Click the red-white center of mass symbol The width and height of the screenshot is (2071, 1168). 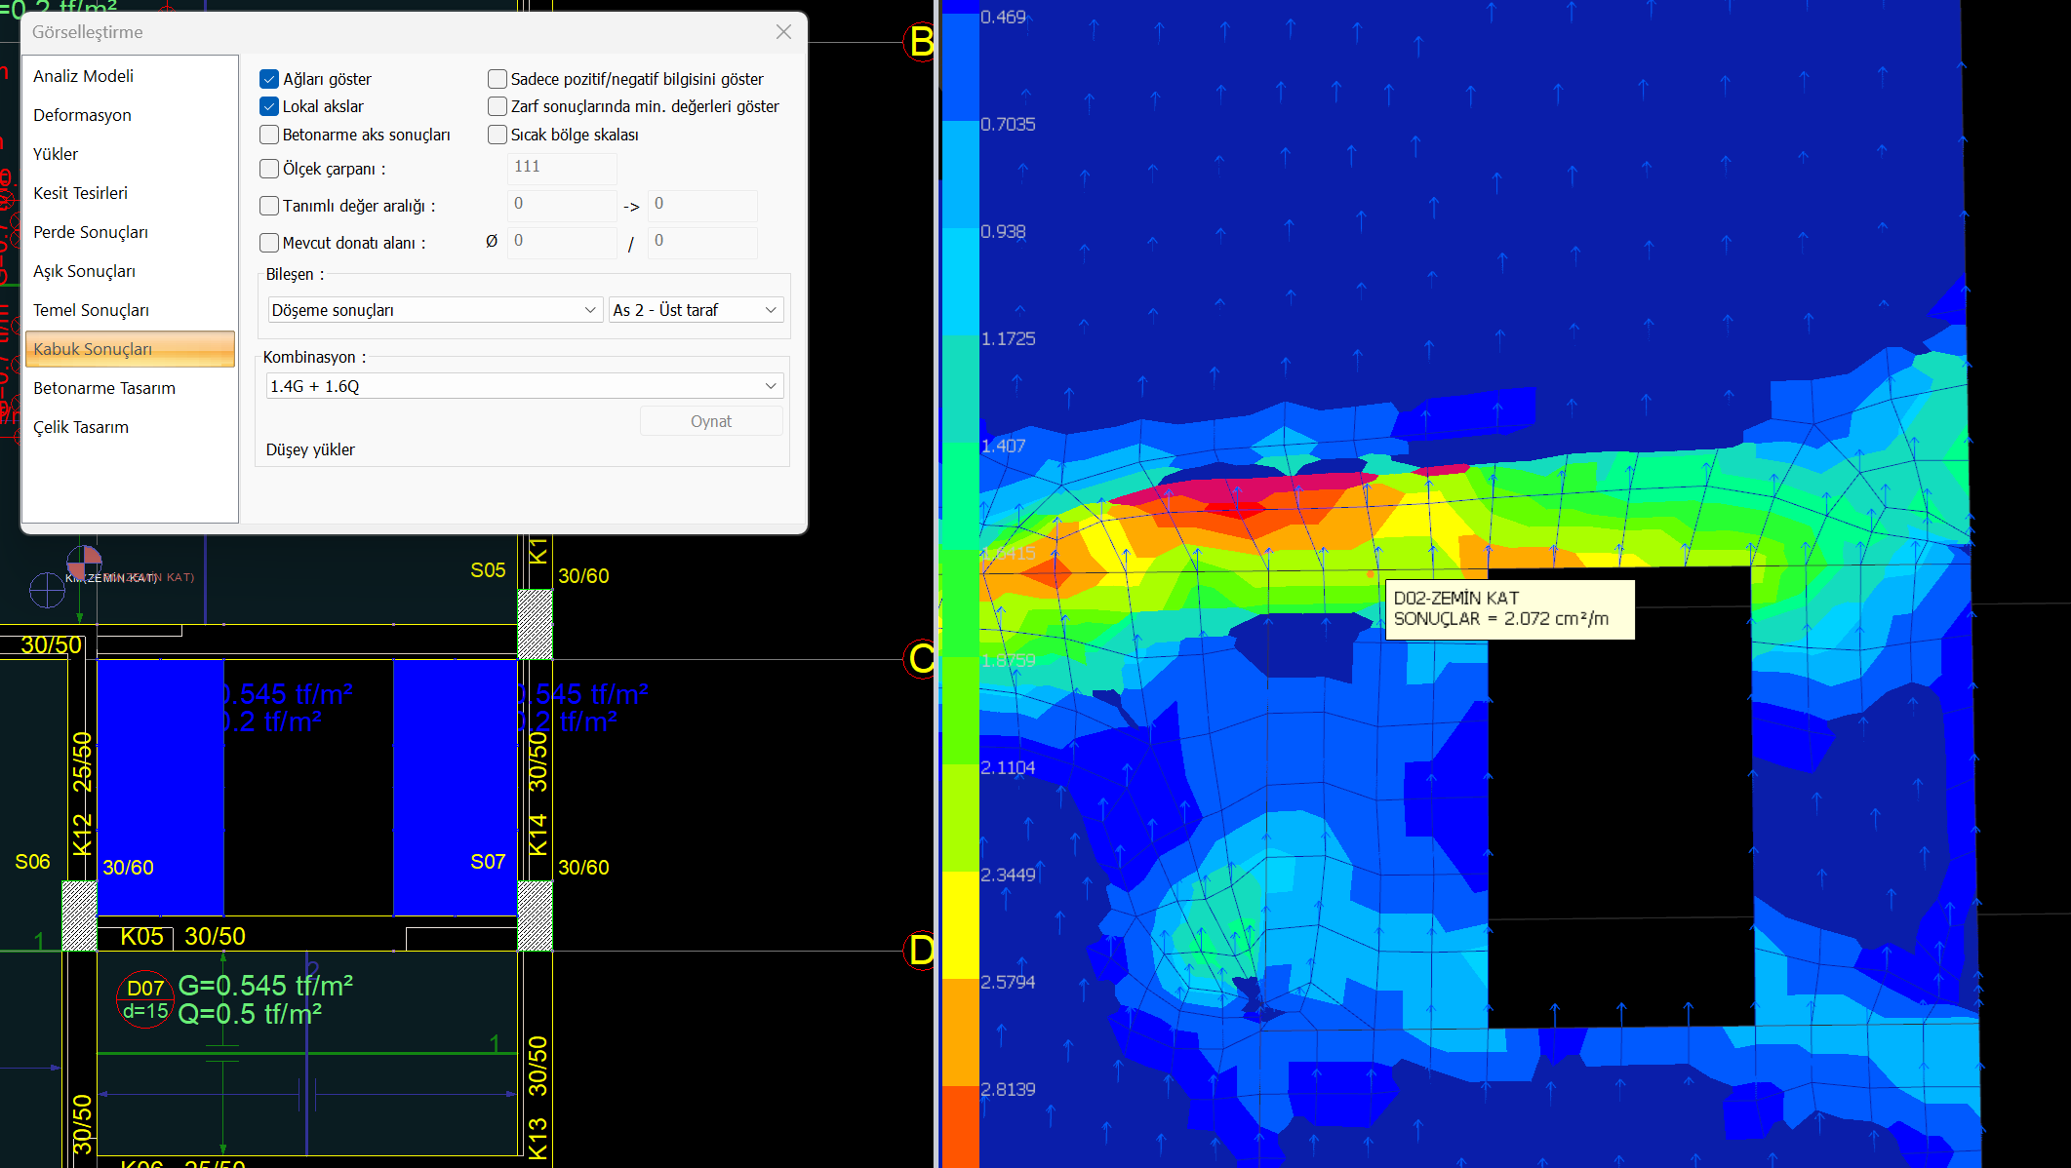pos(84,562)
